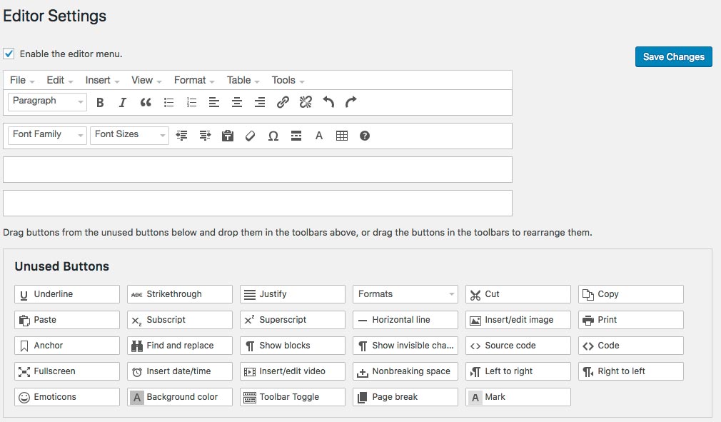Click the table grid icon

[342, 136]
